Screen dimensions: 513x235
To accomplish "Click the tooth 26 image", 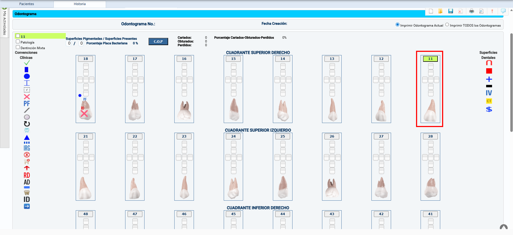I will 332,188.
